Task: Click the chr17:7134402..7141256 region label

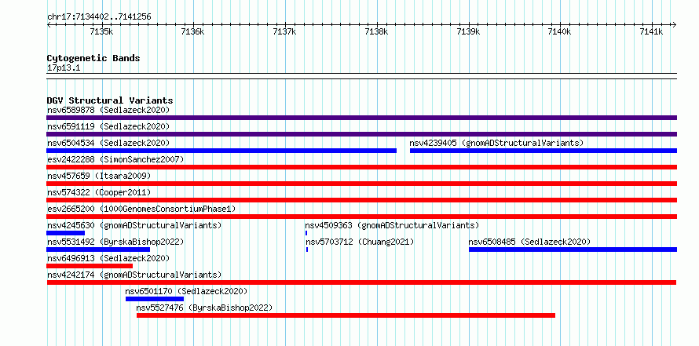Action: tap(99, 16)
